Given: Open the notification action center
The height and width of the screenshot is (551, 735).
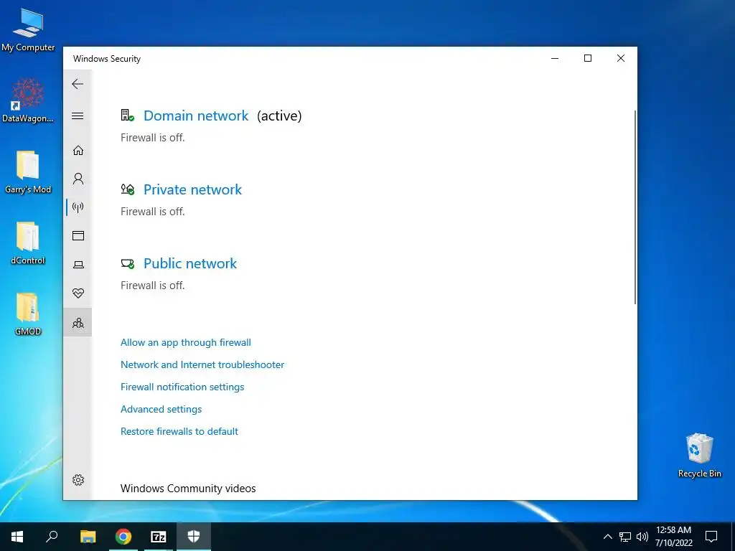Looking at the screenshot, I should [x=711, y=537].
